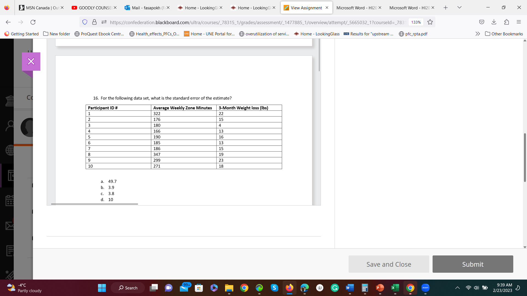
Task: Toggle the bookmark star for this page
Action: pos(430,22)
